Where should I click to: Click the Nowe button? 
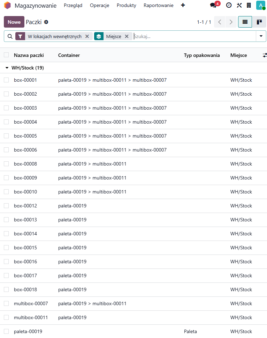click(x=14, y=22)
